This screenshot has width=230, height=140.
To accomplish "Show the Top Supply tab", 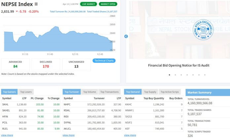I will [150, 92].
